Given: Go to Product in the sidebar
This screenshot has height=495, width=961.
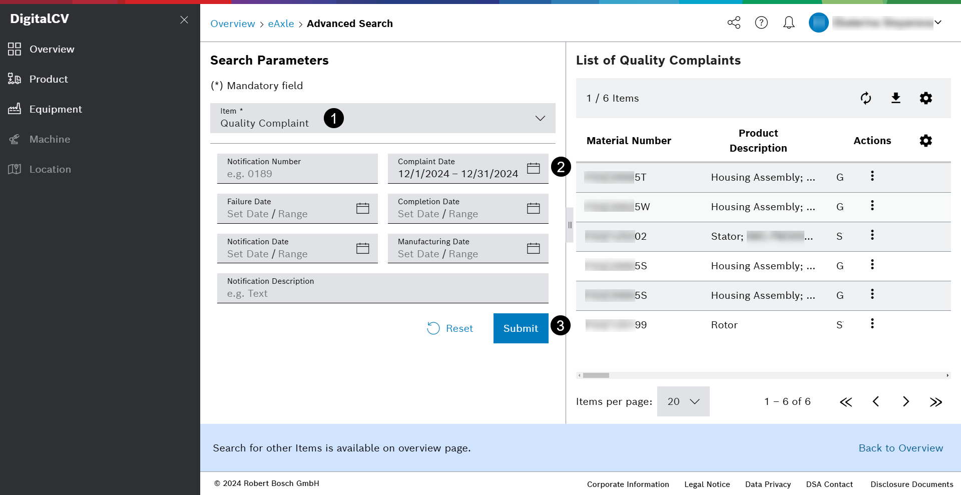Looking at the screenshot, I should click(x=49, y=79).
